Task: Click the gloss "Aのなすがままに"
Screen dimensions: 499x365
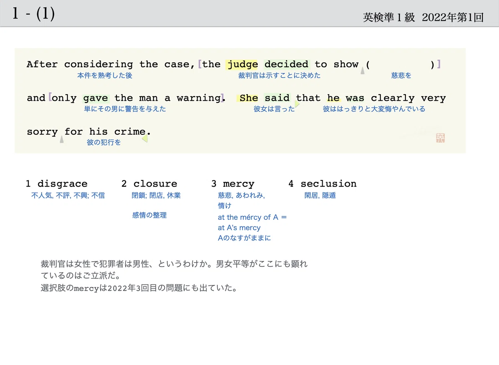Action: (244, 238)
